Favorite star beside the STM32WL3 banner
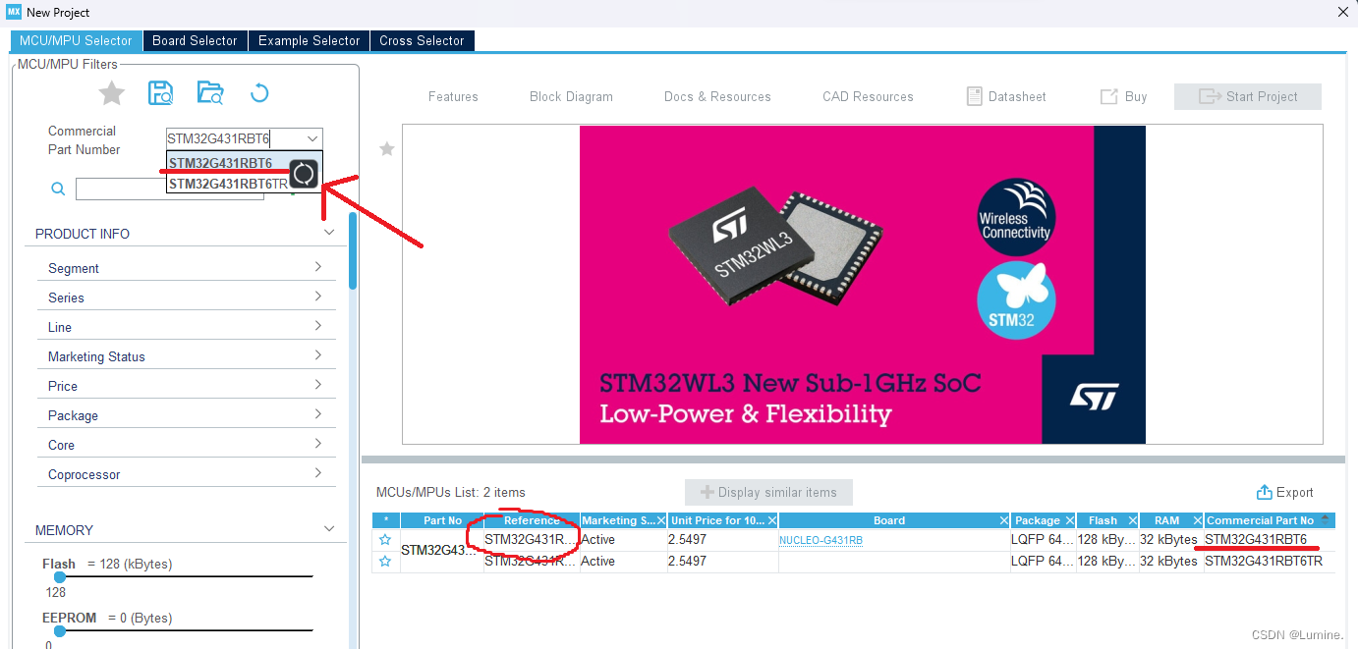Screen dimensions: 1358x649 tap(387, 148)
